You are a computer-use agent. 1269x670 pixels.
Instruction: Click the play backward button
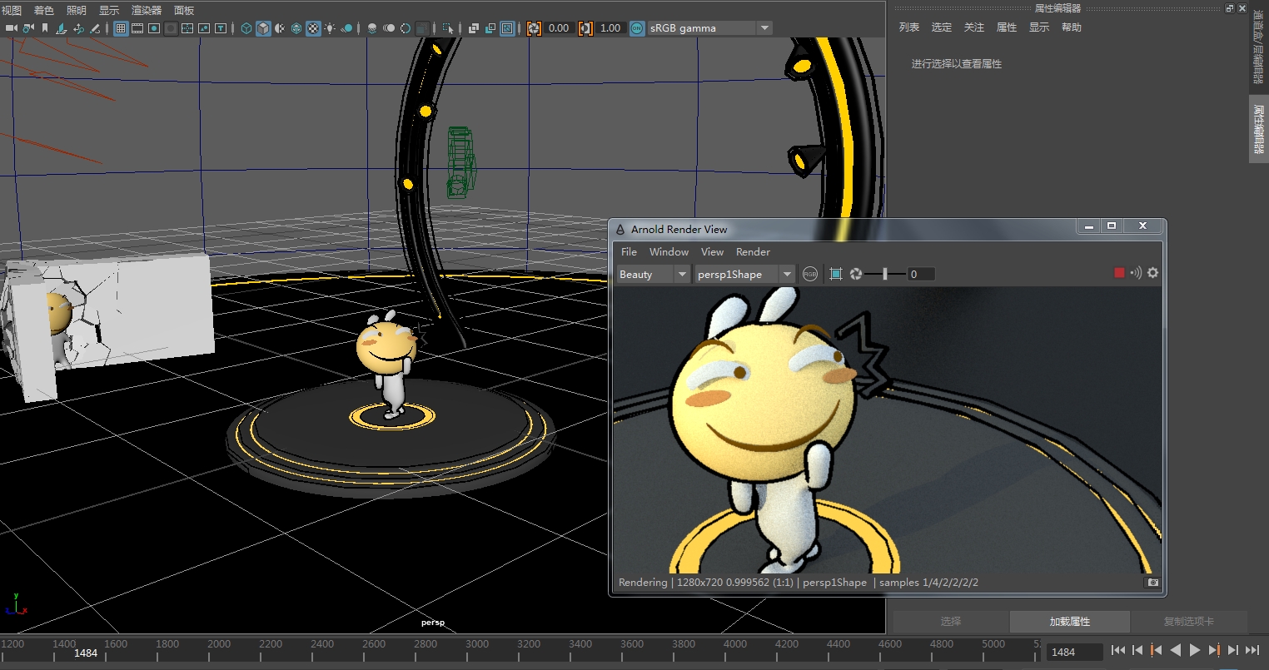[1176, 650]
